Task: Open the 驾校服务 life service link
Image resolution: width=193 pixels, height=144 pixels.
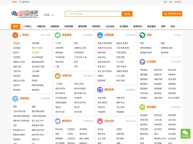Action: (x=144, y=70)
